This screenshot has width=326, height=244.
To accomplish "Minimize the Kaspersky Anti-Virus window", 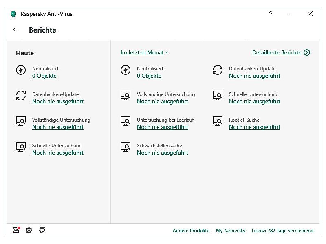I will 291,14.
